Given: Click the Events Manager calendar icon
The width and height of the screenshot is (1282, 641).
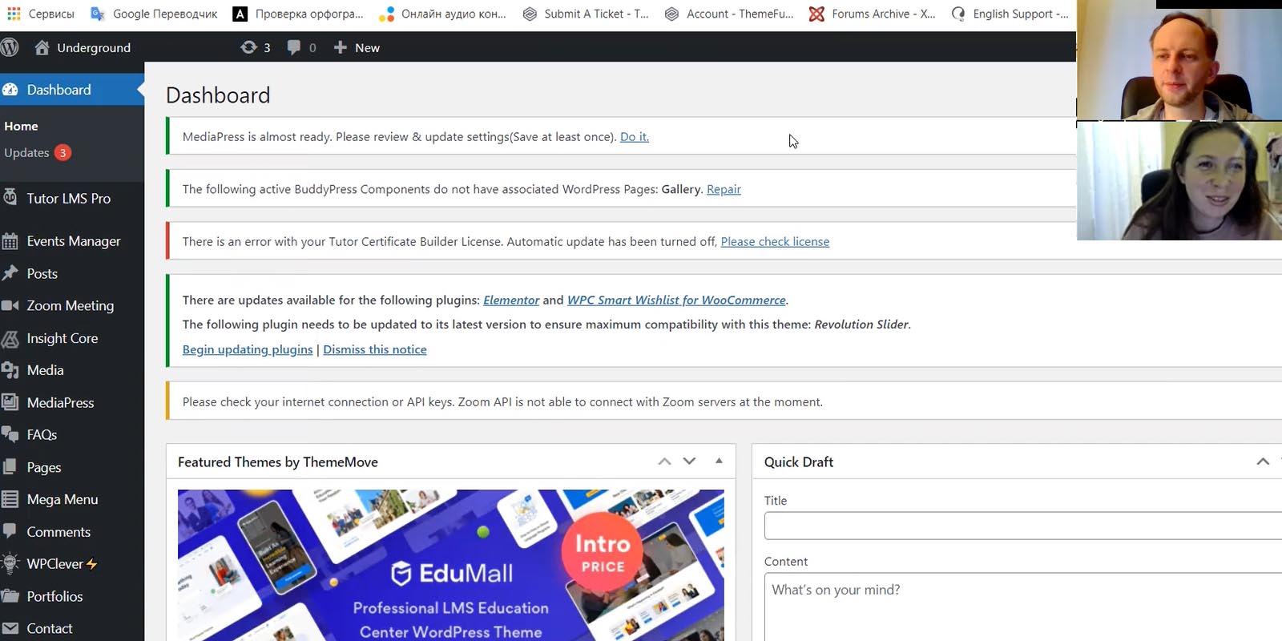Looking at the screenshot, I should click(x=10, y=241).
